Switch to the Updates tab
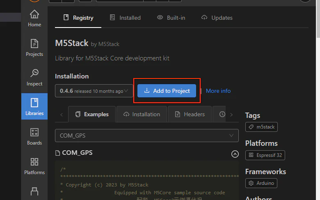 (x=217, y=18)
